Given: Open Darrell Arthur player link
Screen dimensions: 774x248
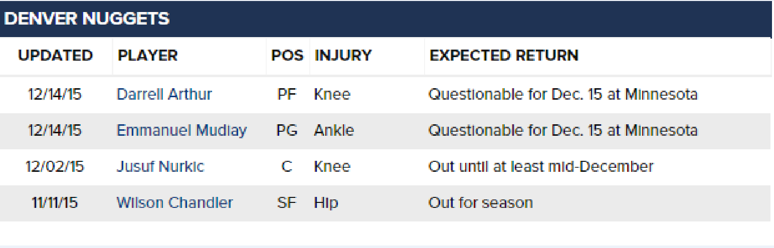Looking at the screenshot, I should tap(164, 94).
